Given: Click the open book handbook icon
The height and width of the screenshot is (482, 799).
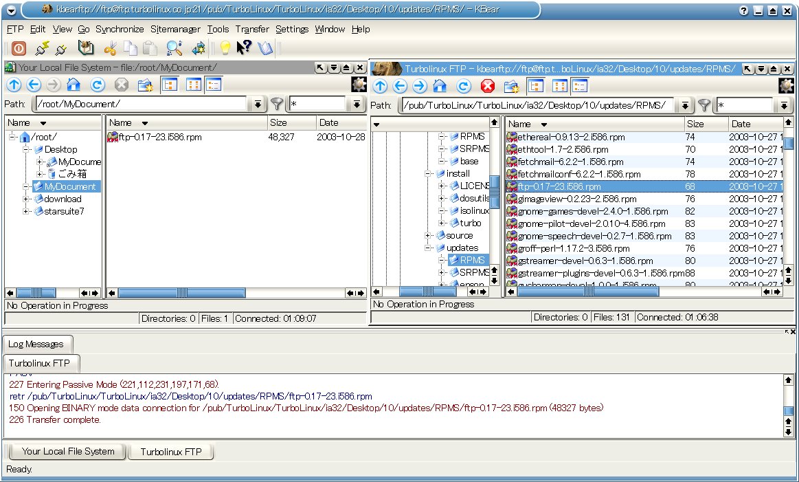Looking at the screenshot, I should 265,48.
